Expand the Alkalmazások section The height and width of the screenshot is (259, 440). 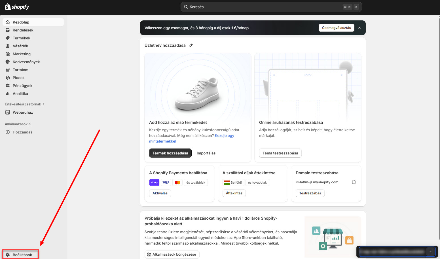(18, 124)
